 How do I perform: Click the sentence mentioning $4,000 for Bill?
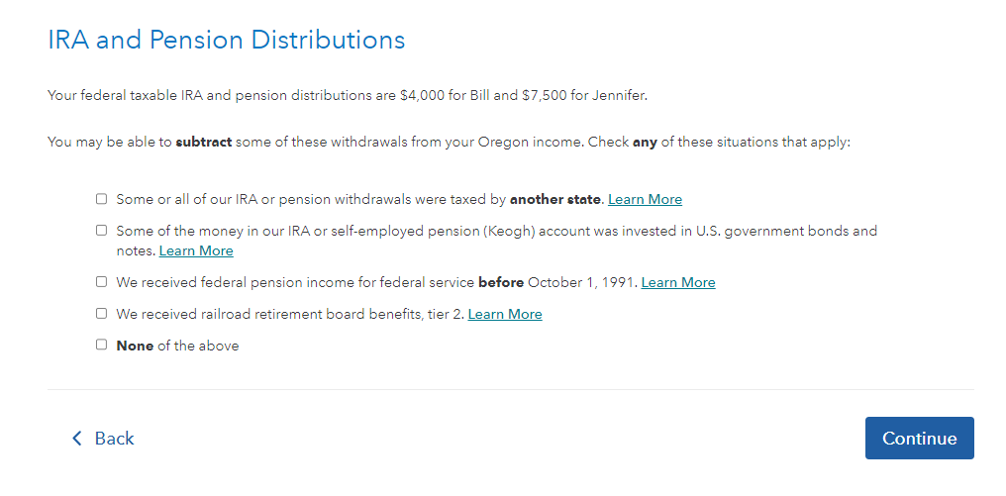pyautogui.click(x=348, y=96)
